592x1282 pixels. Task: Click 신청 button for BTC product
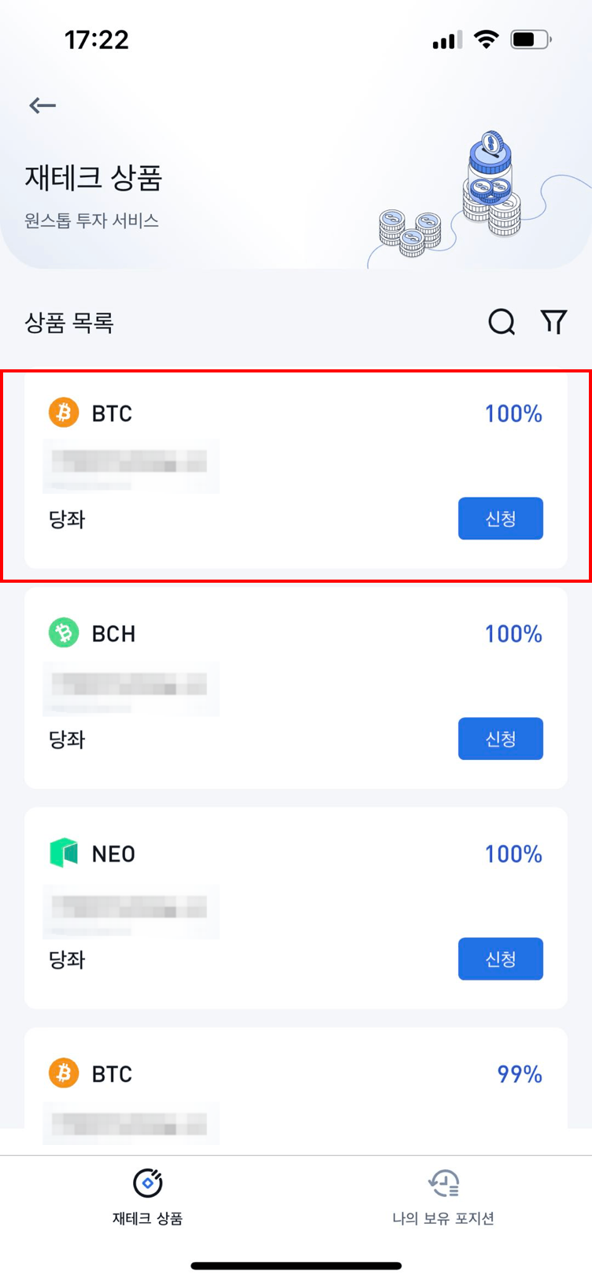click(501, 518)
